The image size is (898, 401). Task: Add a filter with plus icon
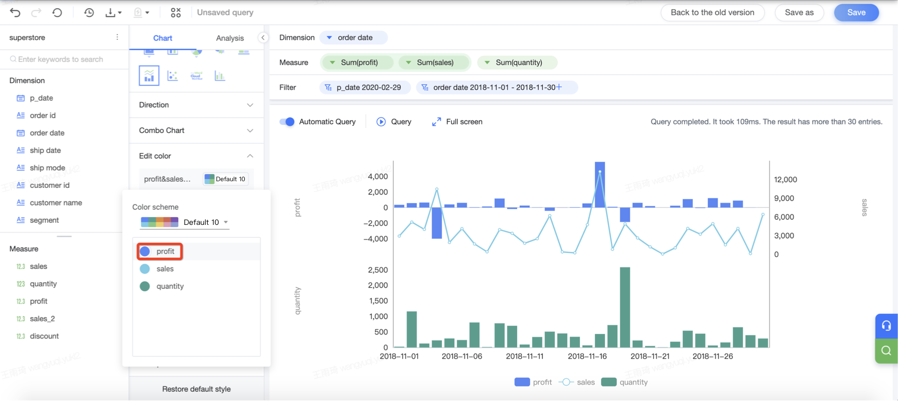pyautogui.click(x=559, y=87)
